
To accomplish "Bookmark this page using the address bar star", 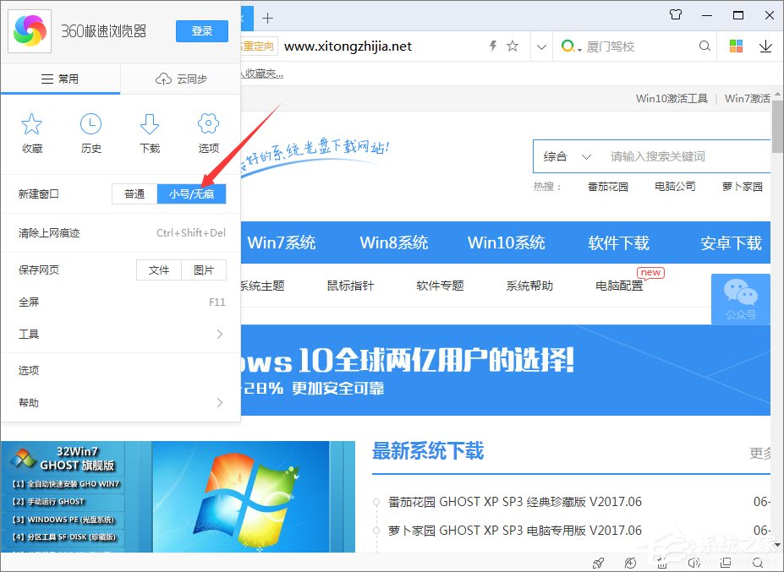I will (x=513, y=46).
